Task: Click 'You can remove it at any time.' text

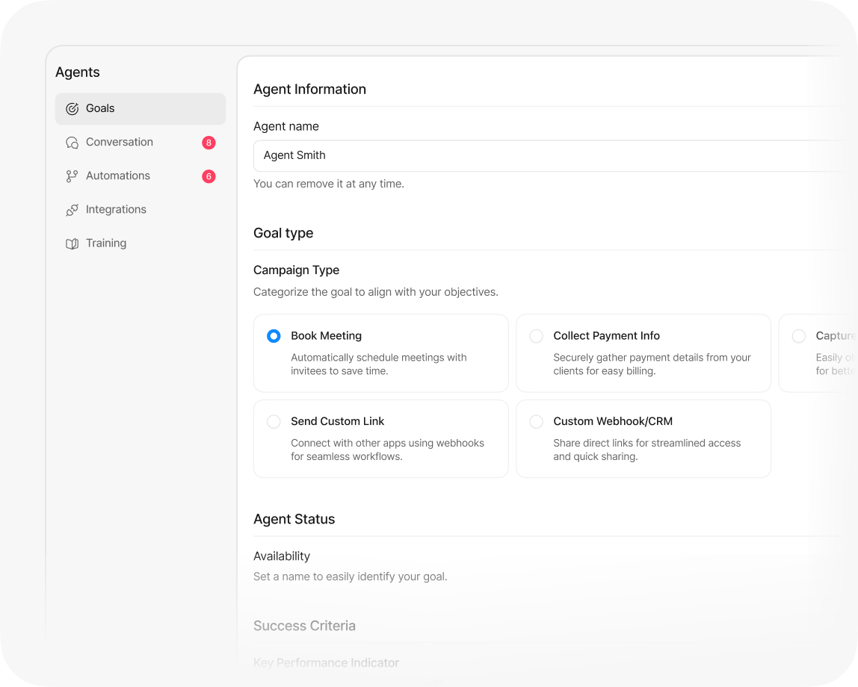Action: tap(329, 184)
